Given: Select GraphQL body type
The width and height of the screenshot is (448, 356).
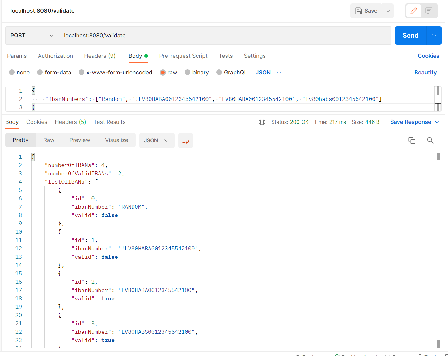Looking at the screenshot, I should pos(232,73).
